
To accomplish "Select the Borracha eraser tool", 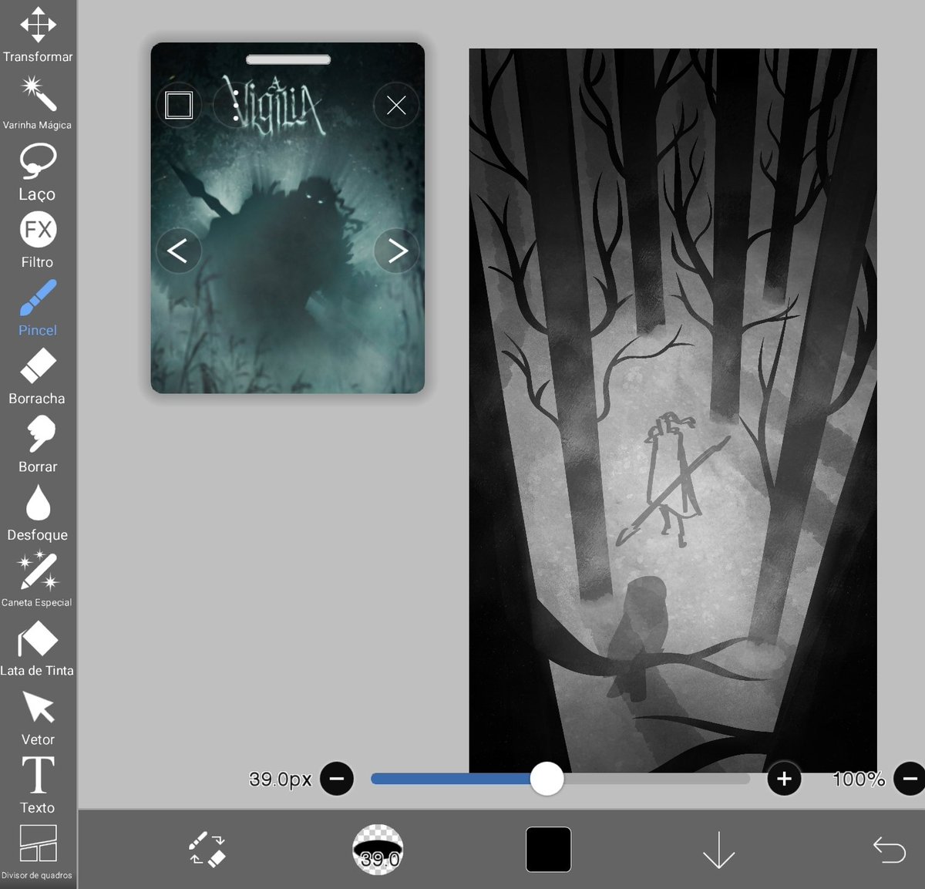I will point(37,376).
